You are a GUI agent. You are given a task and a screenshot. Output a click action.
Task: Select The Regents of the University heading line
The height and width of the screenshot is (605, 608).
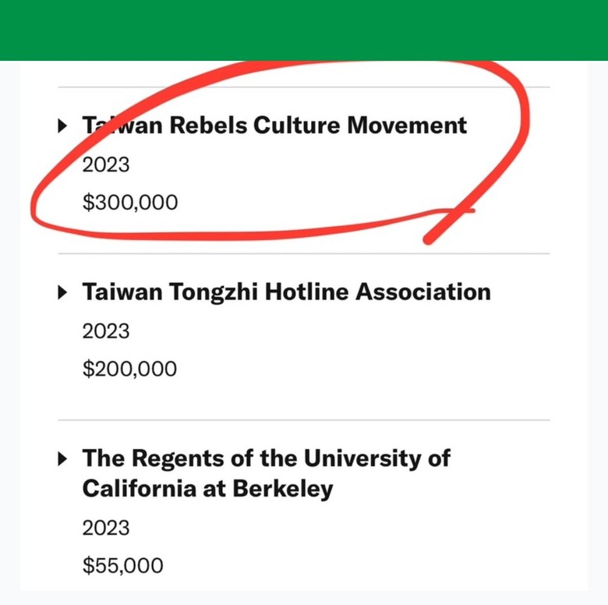[266, 458]
